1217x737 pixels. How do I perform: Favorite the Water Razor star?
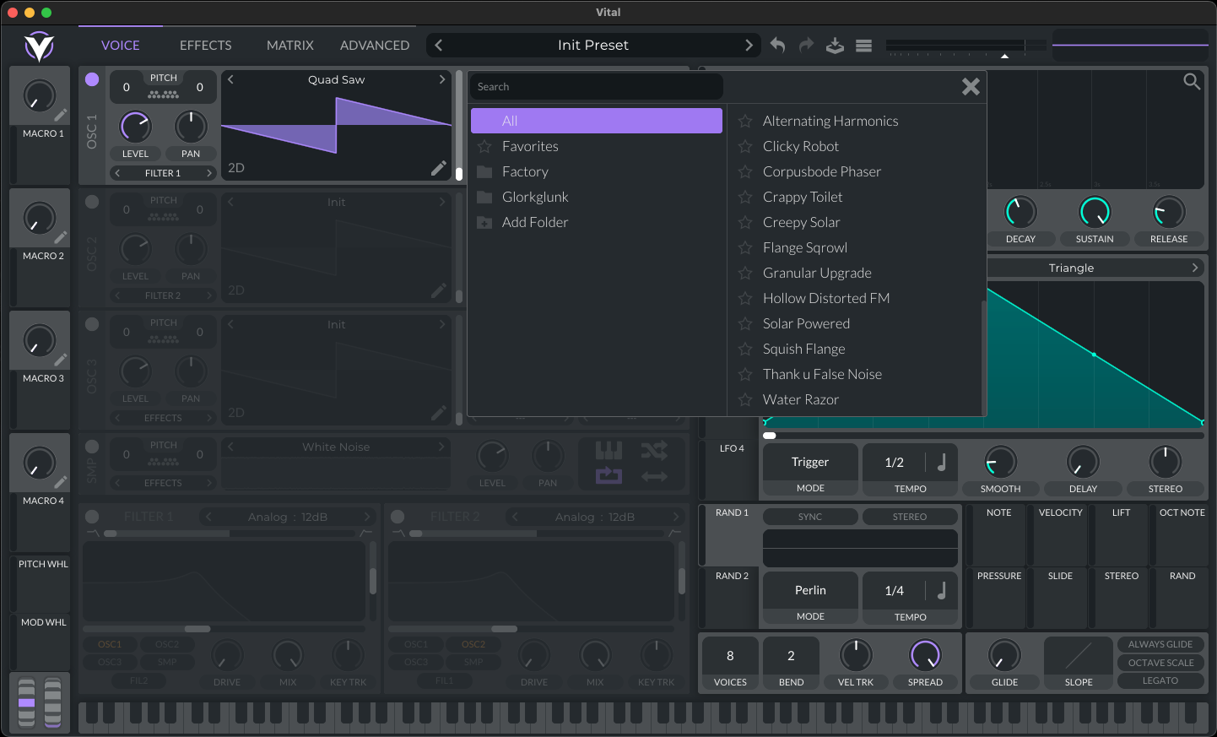tap(745, 399)
